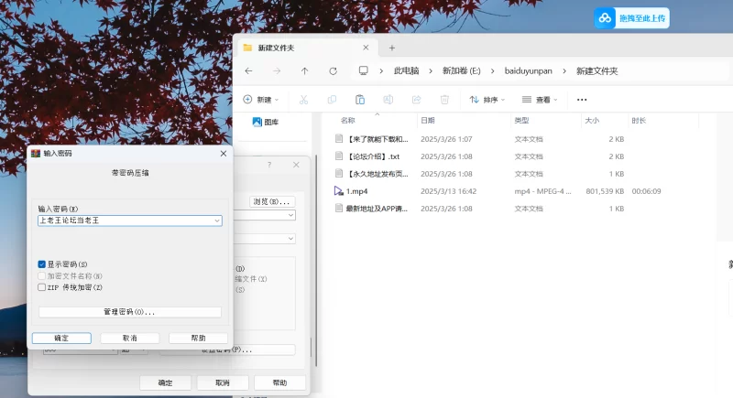
Task: Click the Back arrow in File Explorer
Action: (248, 70)
